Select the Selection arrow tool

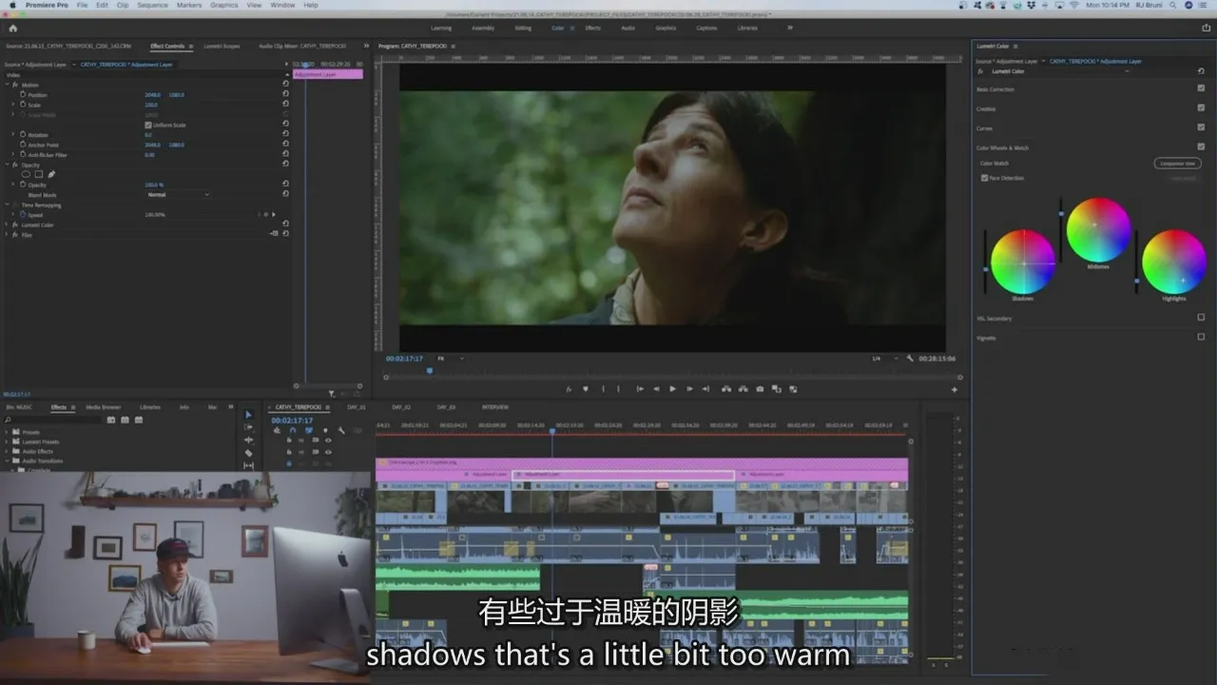pyautogui.click(x=249, y=415)
